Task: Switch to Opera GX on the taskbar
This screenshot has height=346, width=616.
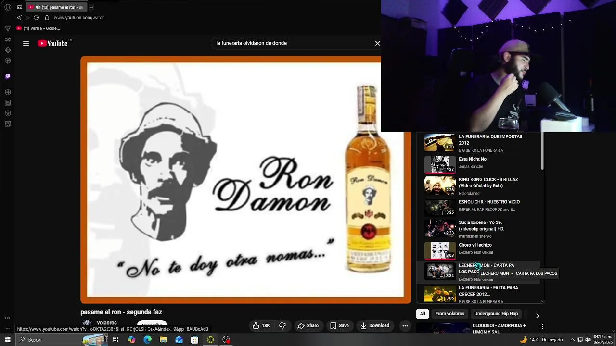Action: (x=210, y=340)
